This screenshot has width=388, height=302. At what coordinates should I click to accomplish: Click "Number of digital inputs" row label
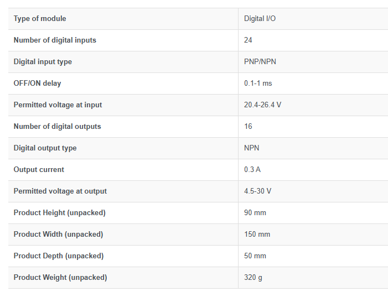(x=55, y=40)
